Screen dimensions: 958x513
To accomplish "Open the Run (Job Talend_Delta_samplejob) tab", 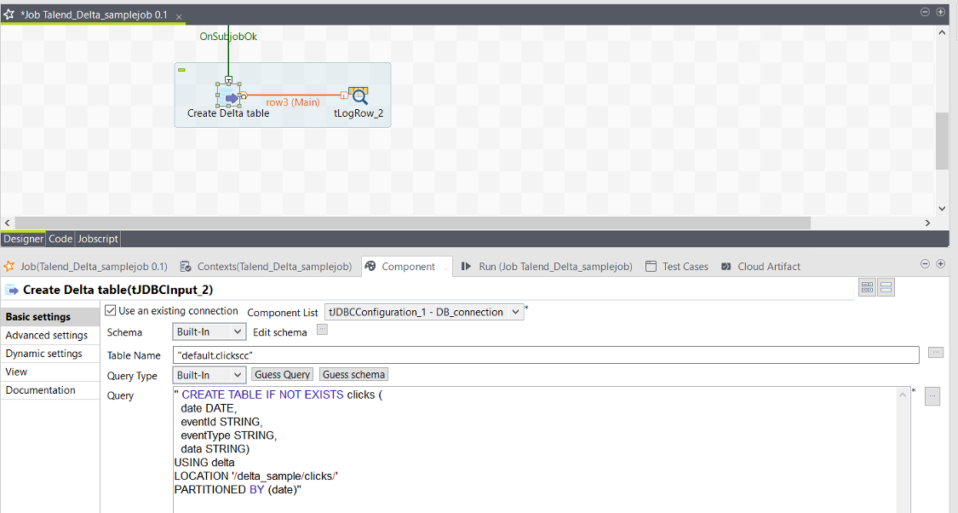I will click(x=547, y=267).
